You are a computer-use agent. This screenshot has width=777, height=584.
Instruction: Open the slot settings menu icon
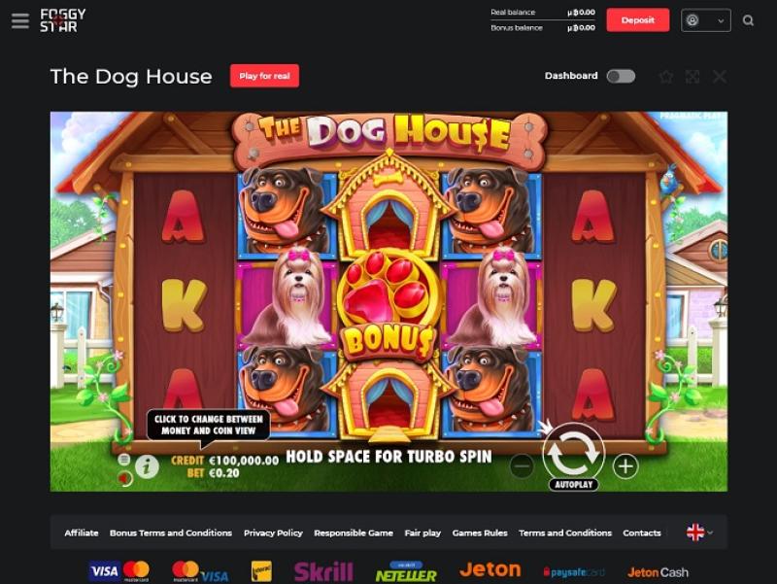point(124,459)
